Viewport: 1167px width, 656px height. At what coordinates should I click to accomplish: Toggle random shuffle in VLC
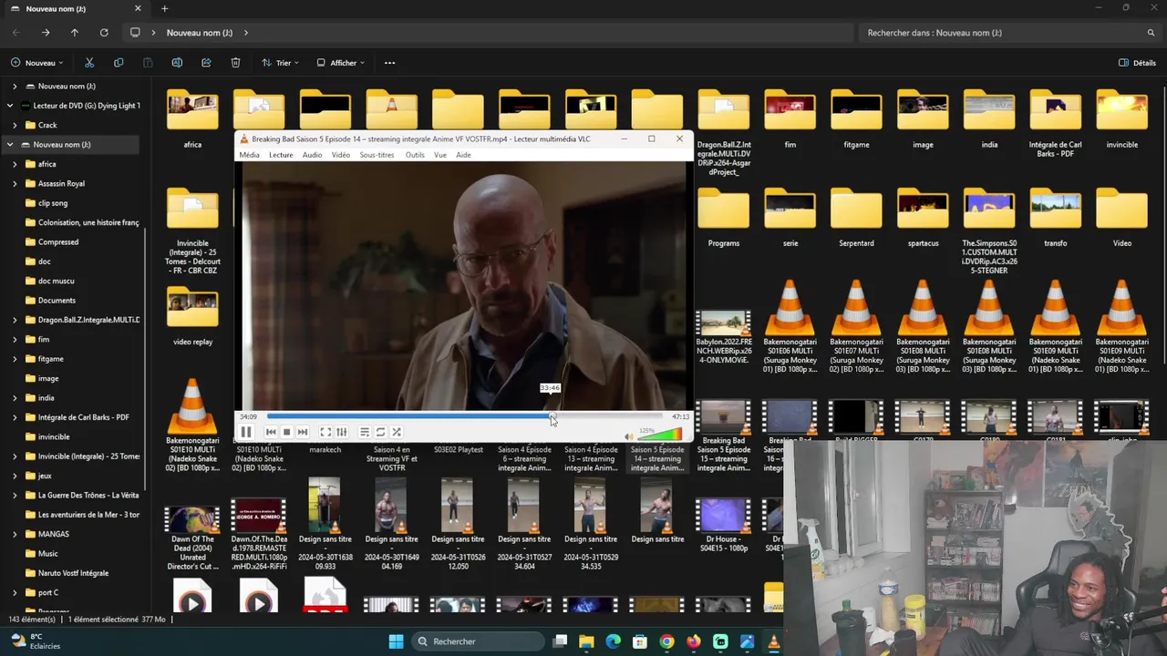397,432
